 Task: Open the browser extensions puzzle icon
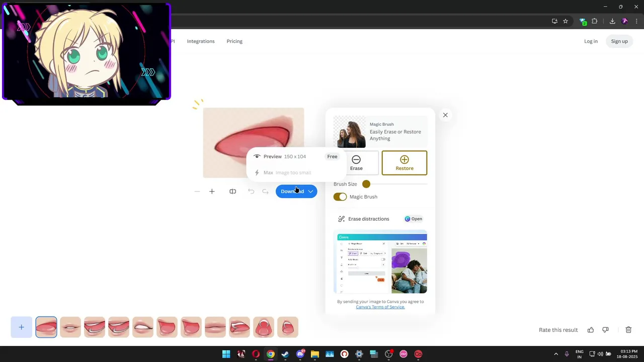tap(595, 21)
